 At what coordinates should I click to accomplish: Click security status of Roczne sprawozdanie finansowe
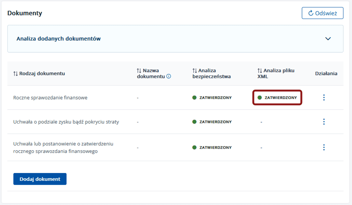[212, 98]
